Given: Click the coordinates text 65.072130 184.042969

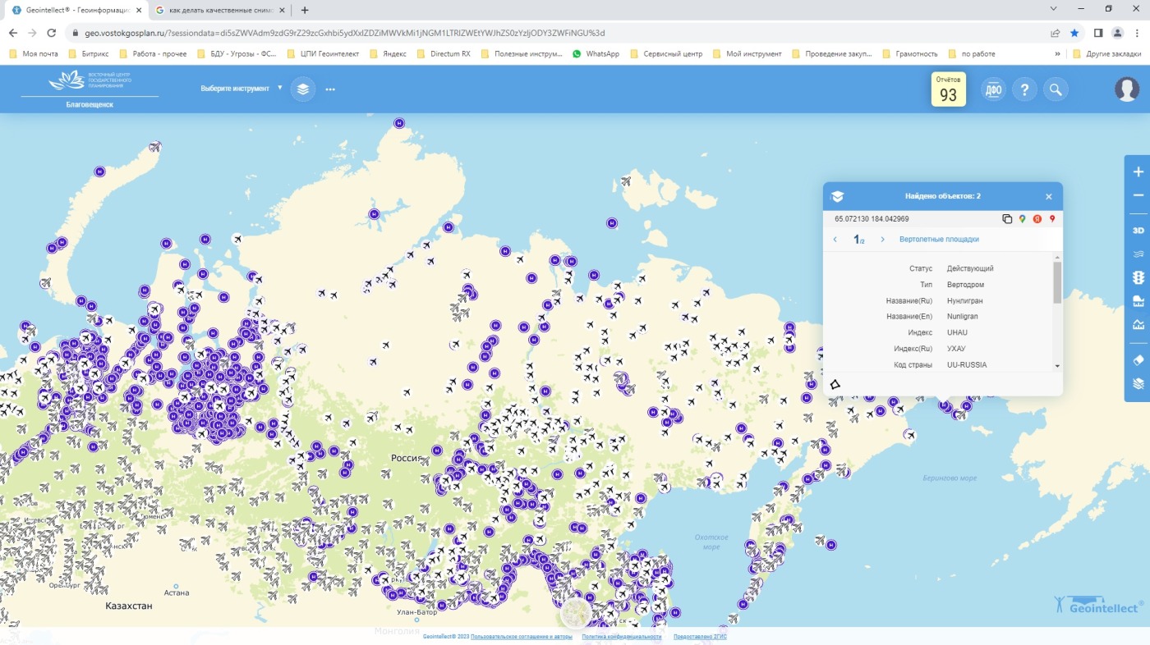Looking at the screenshot, I should pos(872,219).
